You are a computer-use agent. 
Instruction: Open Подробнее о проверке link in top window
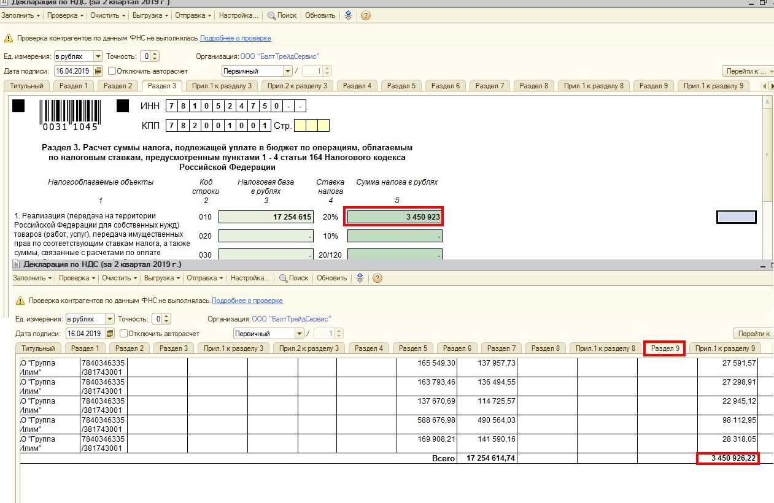pos(235,38)
